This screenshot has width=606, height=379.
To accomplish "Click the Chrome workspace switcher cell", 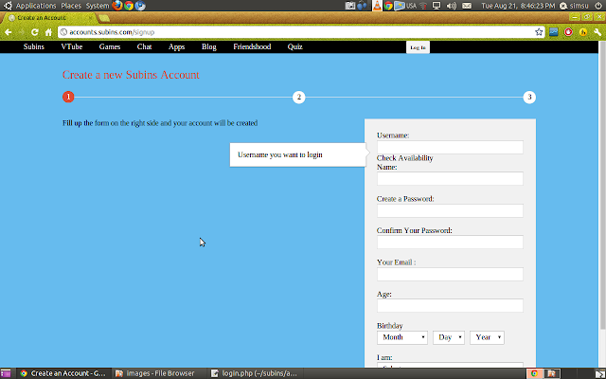I will (x=535, y=373).
